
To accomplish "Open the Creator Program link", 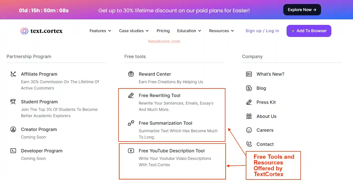I will (39, 129).
